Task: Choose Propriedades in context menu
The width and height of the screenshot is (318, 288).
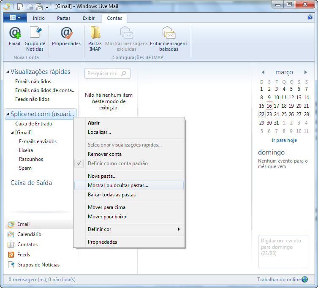Action: [x=129, y=242]
